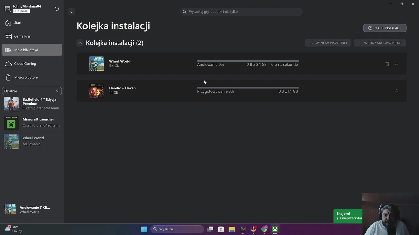
Task: Click the Przygotowywanie 0% status text
Action: click(x=215, y=91)
